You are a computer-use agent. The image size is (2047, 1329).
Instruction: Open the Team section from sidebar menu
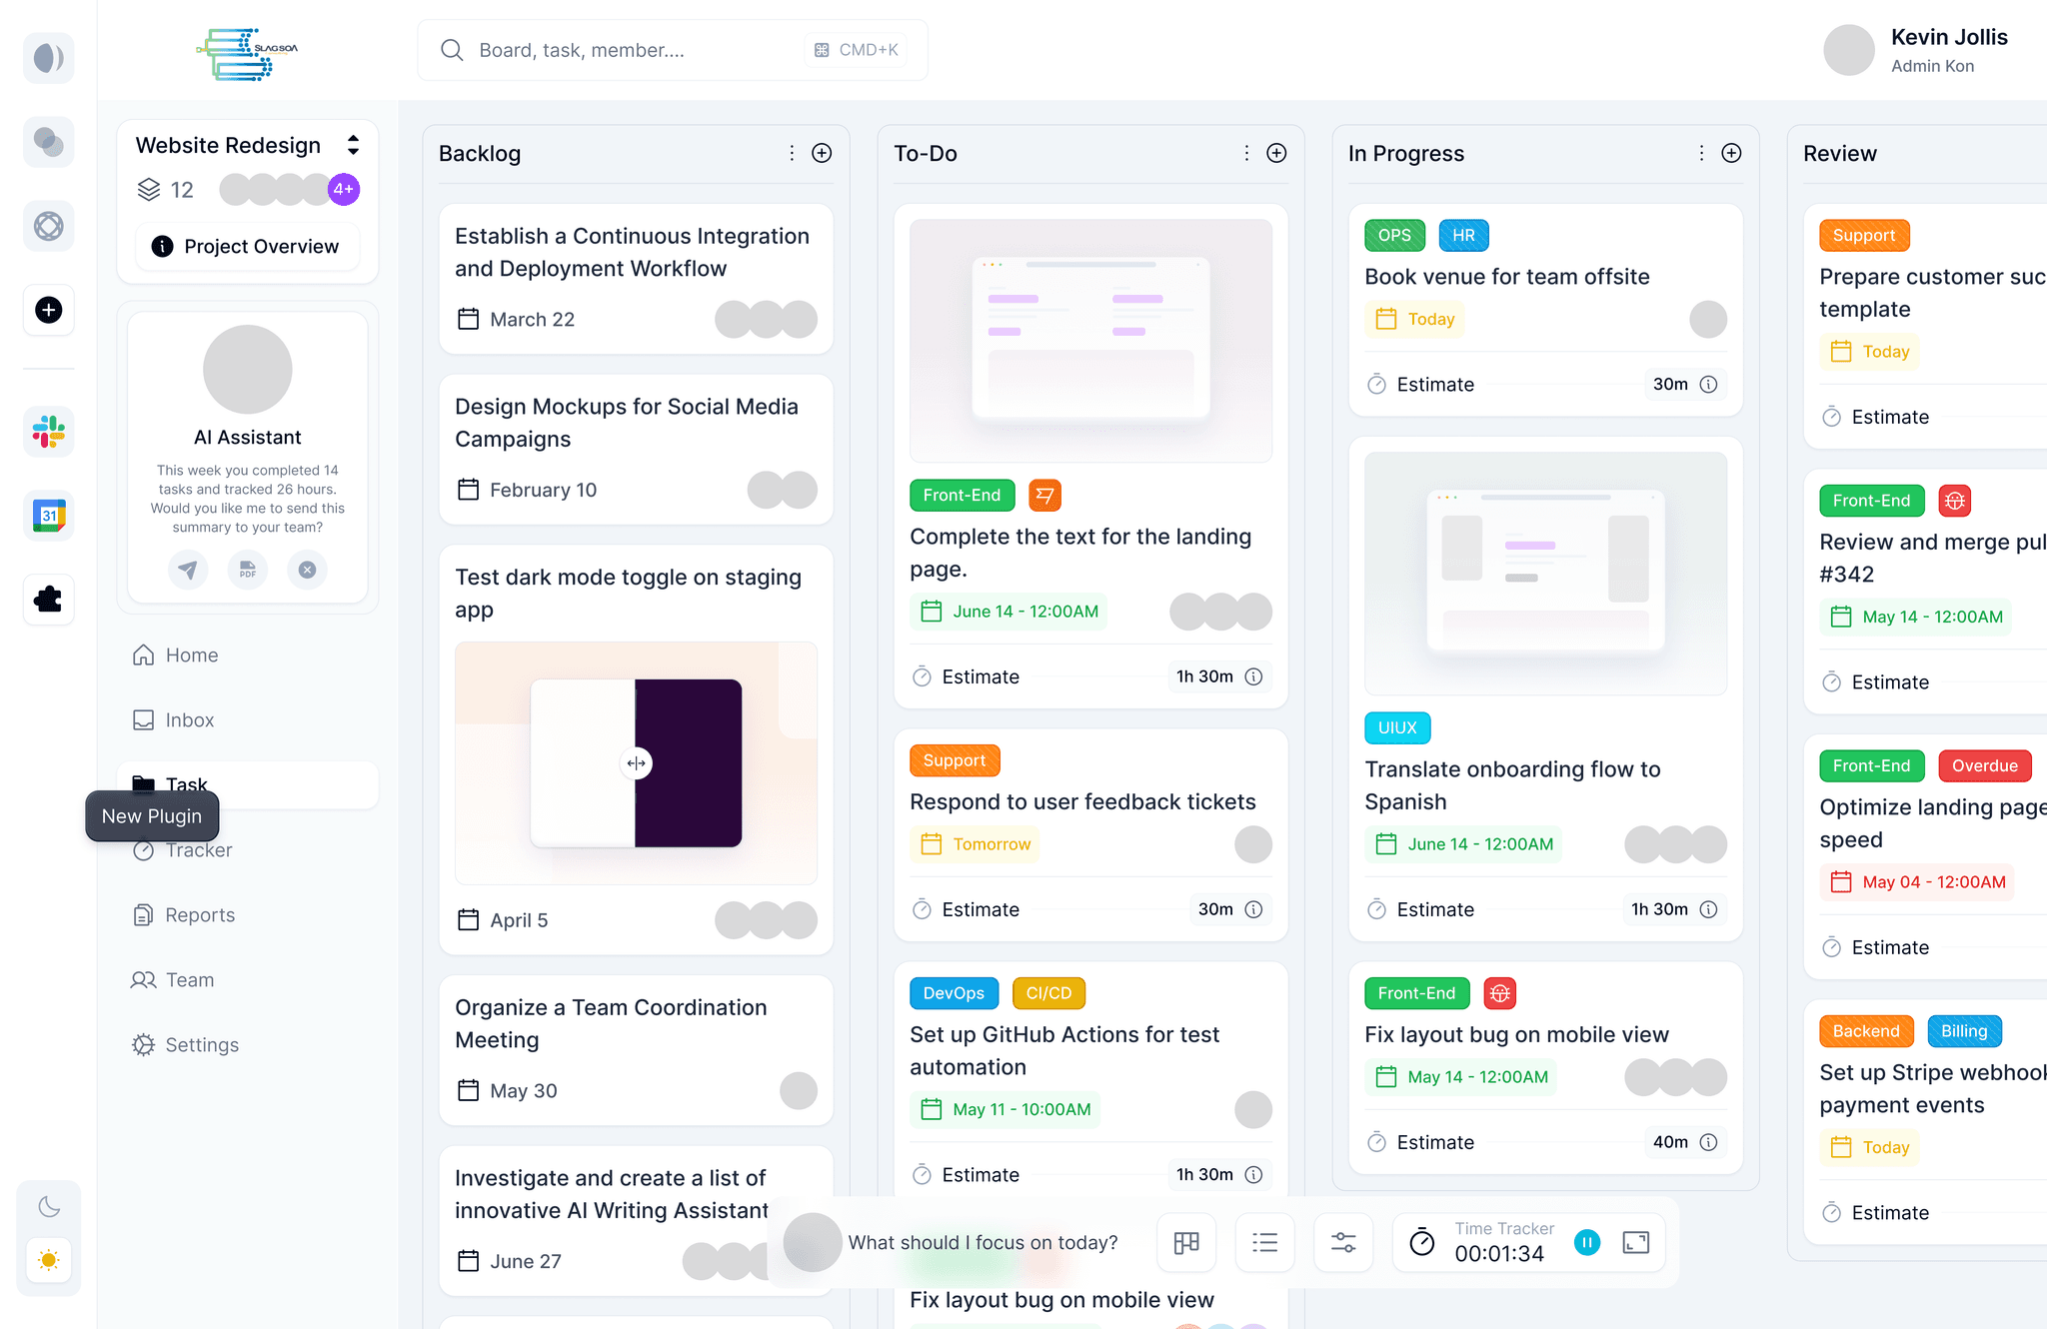[189, 979]
